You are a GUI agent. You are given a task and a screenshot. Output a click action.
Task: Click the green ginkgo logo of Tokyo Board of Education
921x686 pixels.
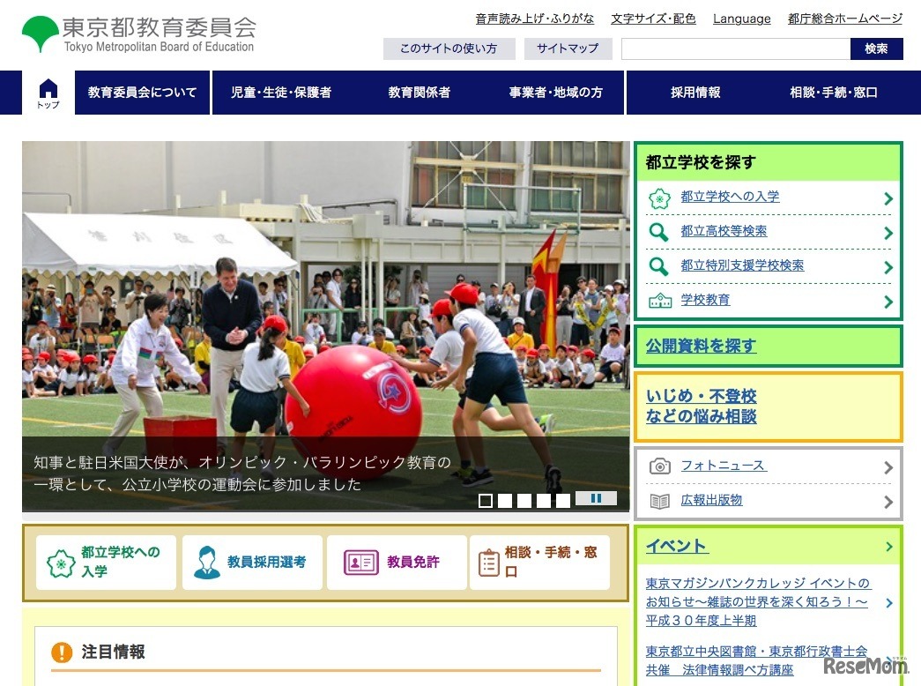tap(40, 34)
